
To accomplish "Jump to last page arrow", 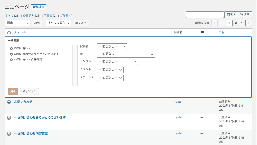I will 248,23.
